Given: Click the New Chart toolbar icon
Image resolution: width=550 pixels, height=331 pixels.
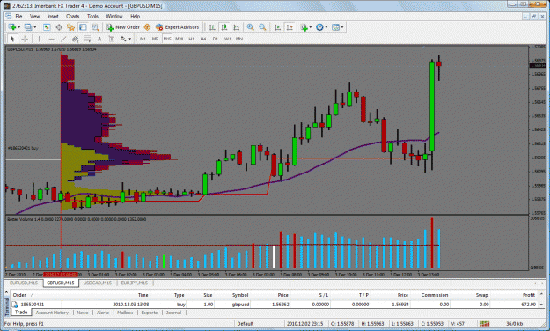Looking at the screenshot, I should pos(12,27).
